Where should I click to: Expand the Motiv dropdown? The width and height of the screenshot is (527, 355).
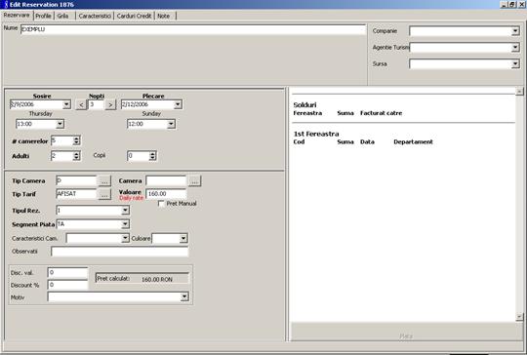tap(184, 296)
